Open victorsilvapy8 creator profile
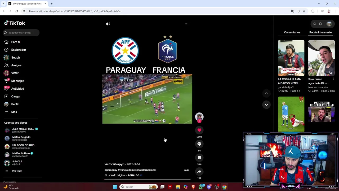 click(114, 164)
